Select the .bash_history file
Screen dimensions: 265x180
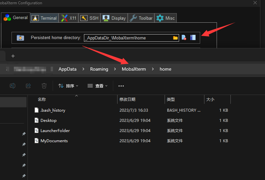click(x=53, y=110)
